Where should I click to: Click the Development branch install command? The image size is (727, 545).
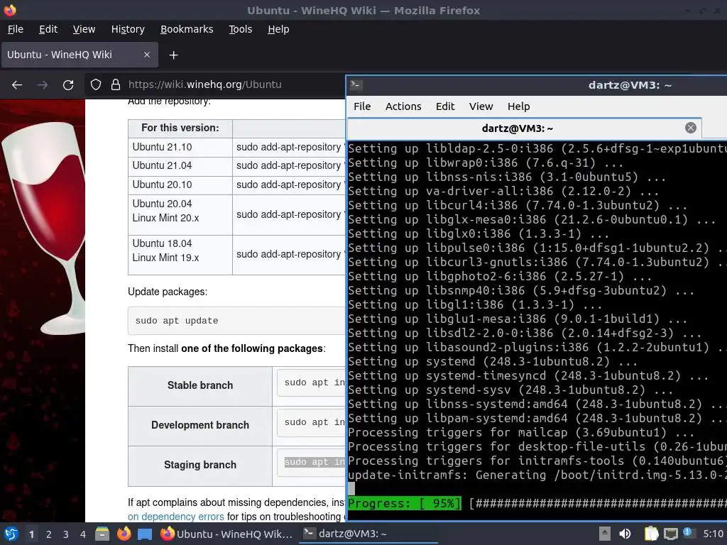(311, 422)
